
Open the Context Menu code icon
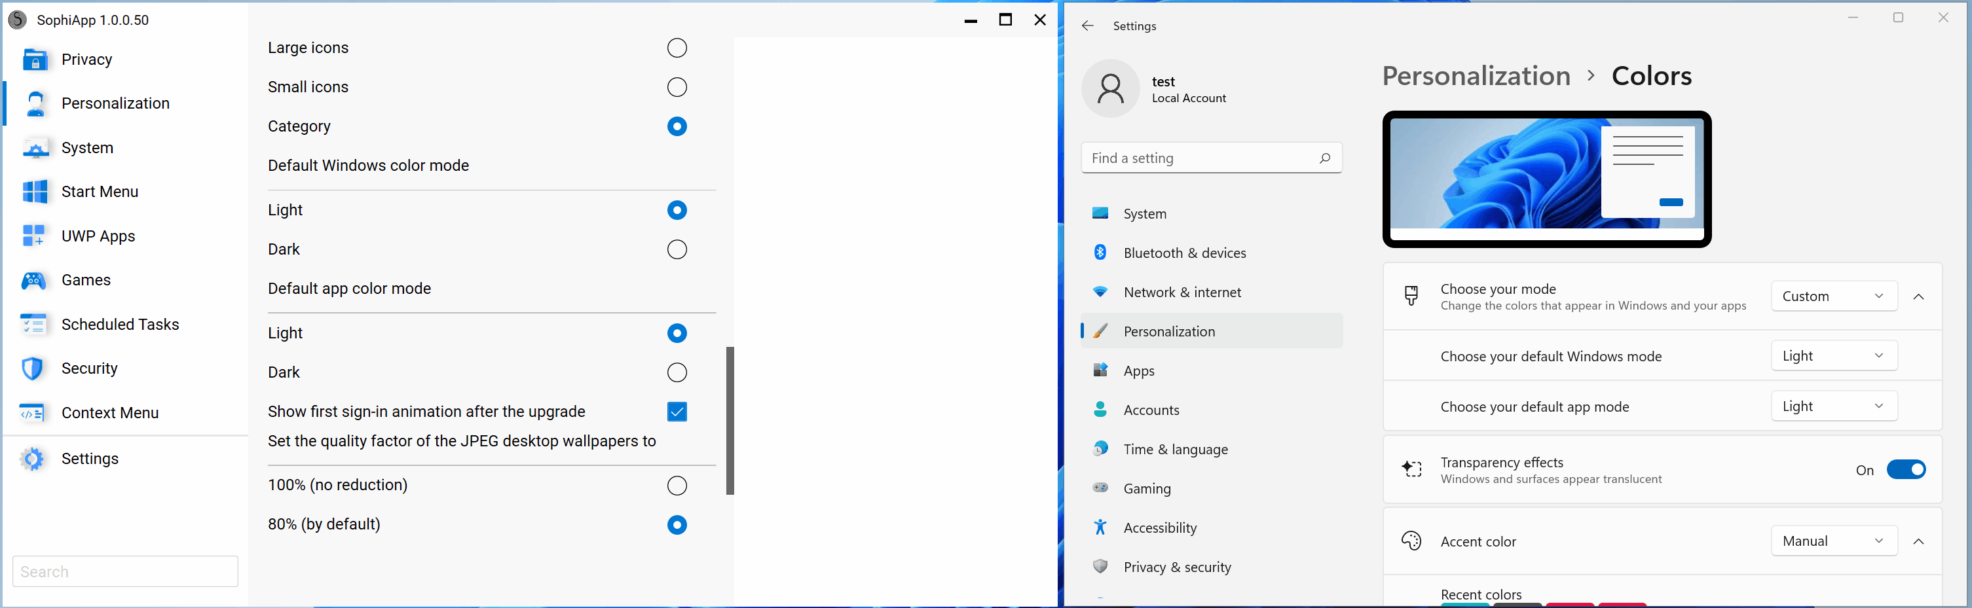coord(33,413)
